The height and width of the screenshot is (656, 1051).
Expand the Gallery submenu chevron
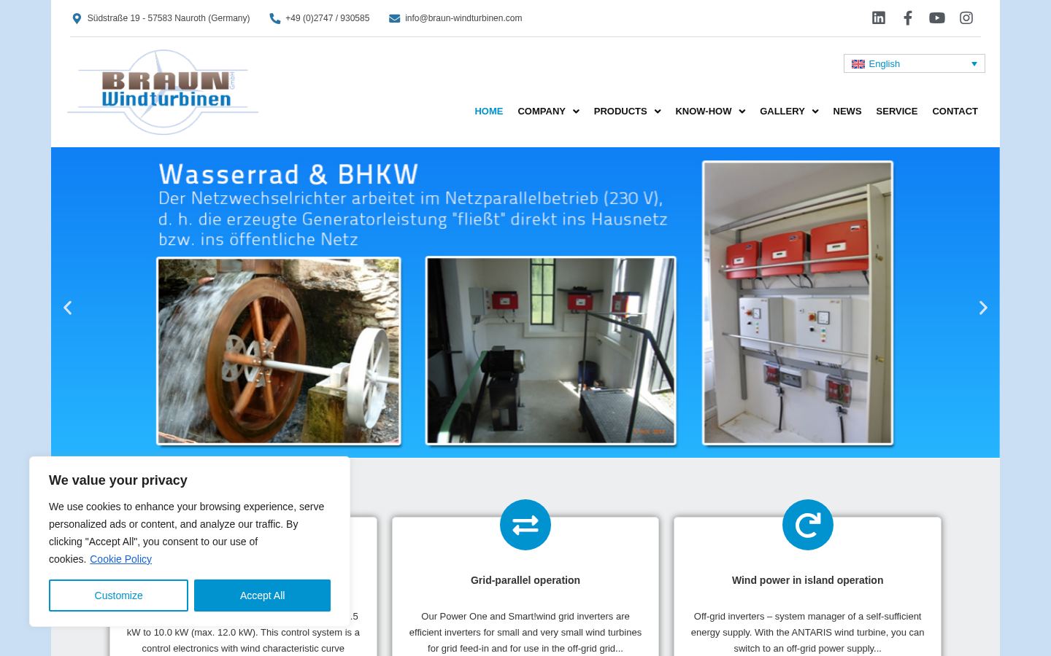point(815,112)
